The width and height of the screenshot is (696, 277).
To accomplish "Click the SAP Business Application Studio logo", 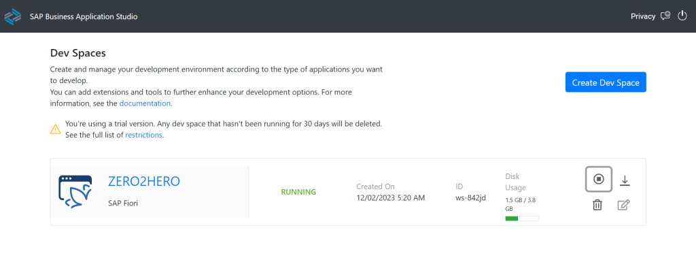I will coord(13,16).
